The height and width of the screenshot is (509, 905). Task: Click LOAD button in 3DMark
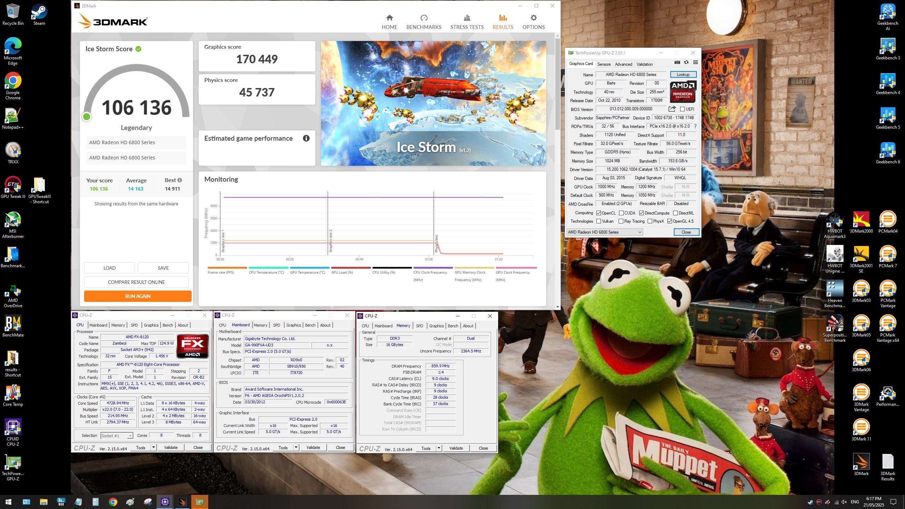(x=109, y=268)
